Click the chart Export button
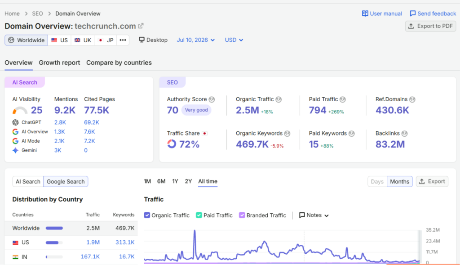This screenshot has width=460, height=265. (x=432, y=182)
